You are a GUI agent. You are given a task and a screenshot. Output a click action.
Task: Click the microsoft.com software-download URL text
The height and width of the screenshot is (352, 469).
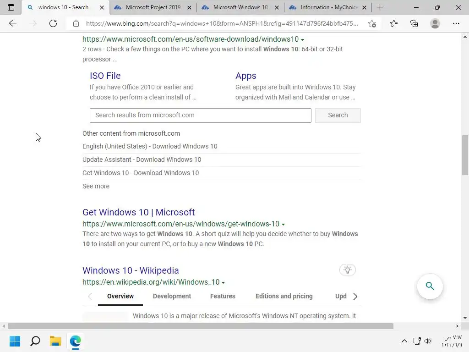tap(191, 39)
